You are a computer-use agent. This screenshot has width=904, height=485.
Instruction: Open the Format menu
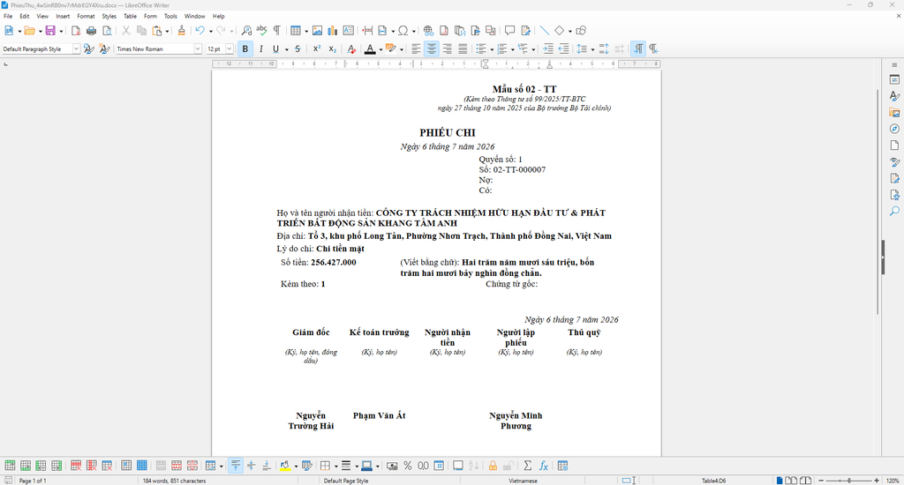[86, 16]
